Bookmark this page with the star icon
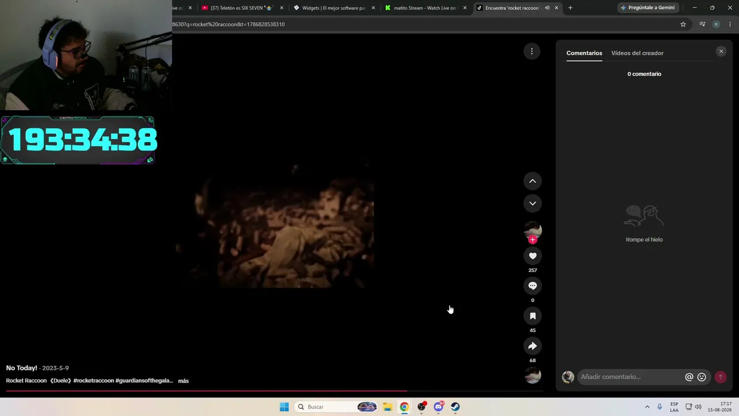 [683, 24]
